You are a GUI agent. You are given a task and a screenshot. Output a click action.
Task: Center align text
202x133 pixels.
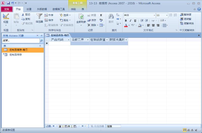[x=153, y=25]
